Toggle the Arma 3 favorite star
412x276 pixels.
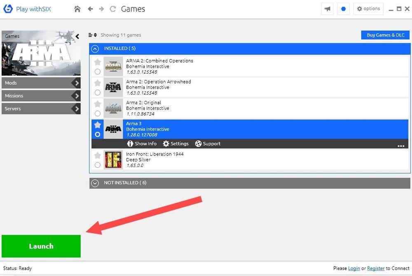pyautogui.click(x=98, y=125)
